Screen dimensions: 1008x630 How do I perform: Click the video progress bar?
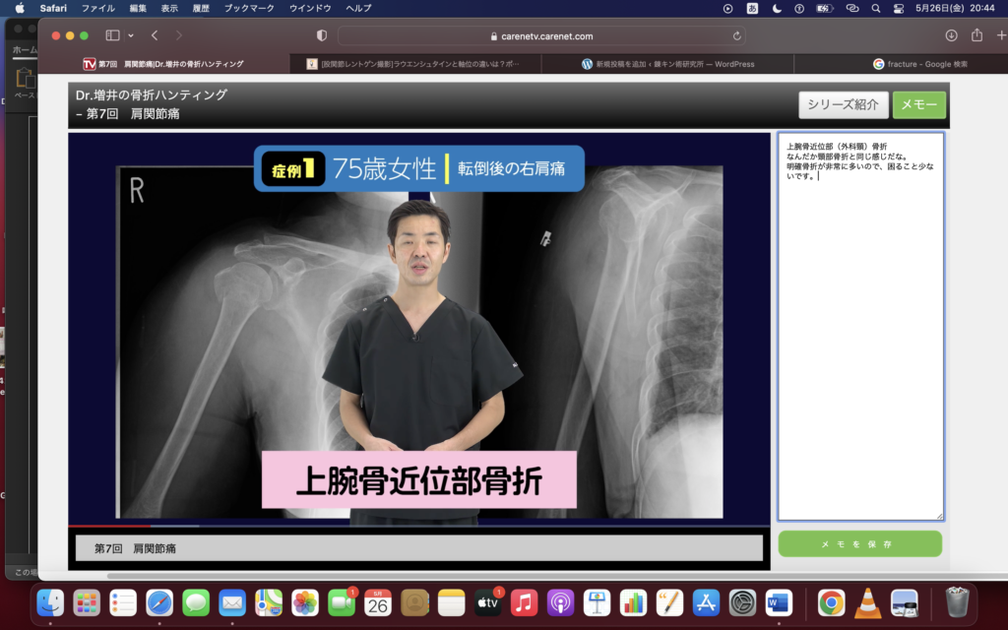[x=418, y=526]
